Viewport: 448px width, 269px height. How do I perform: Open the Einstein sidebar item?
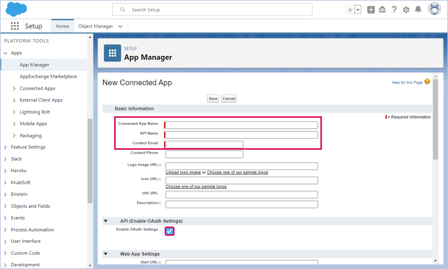coord(19,194)
